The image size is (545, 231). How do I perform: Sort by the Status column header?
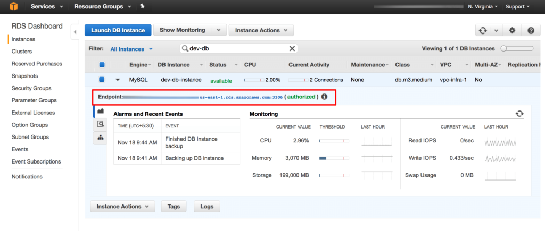coord(224,65)
